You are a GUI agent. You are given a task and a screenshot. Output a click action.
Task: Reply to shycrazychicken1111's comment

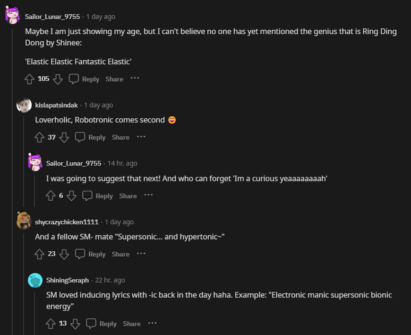(x=91, y=254)
